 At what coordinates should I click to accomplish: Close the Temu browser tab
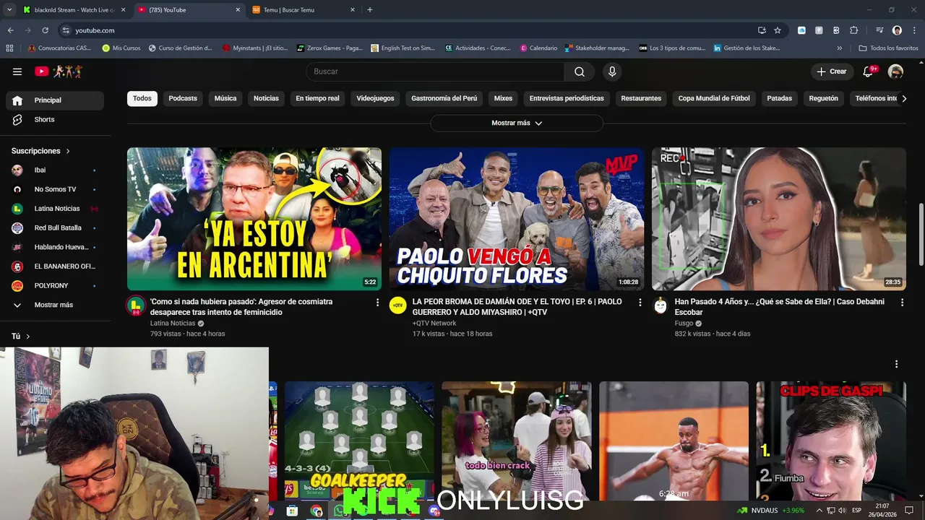pyautogui.click(x=353, y=9)
